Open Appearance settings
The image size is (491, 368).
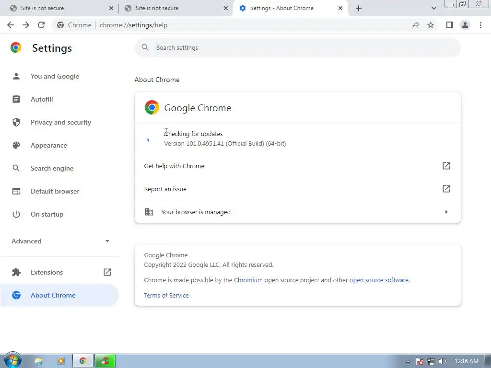tap(48, 145)
